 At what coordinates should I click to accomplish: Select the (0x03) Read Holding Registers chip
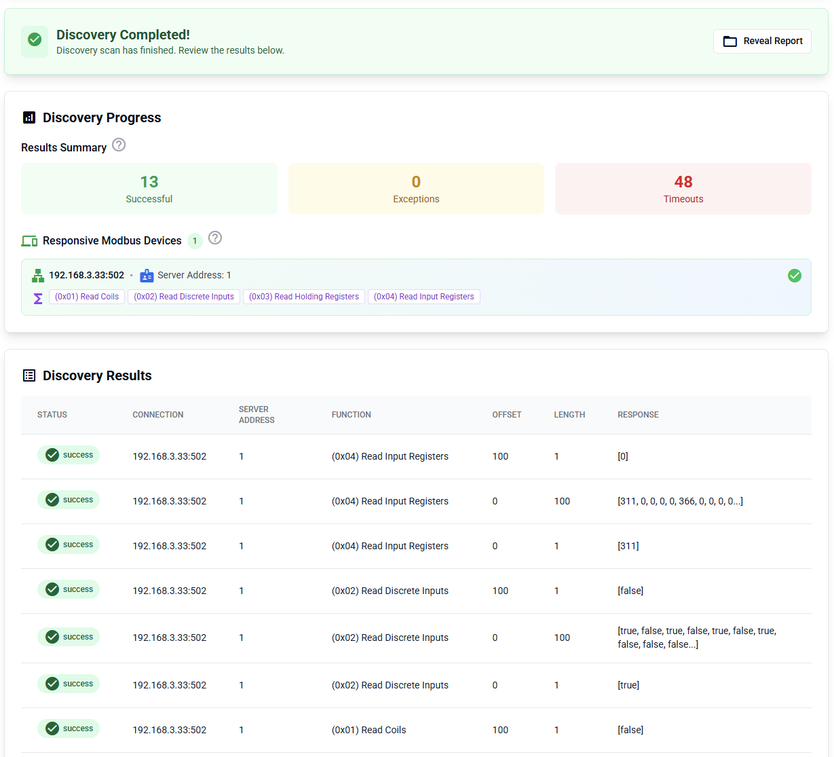[303, 296]
